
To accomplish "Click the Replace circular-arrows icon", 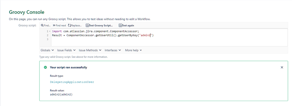I will 70,25.
